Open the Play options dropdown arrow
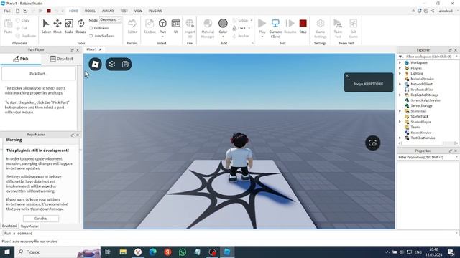Screen dimensions: 460x258 pos(262,37)
